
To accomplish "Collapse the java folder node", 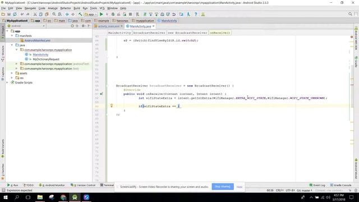I will tap(12, 45).
